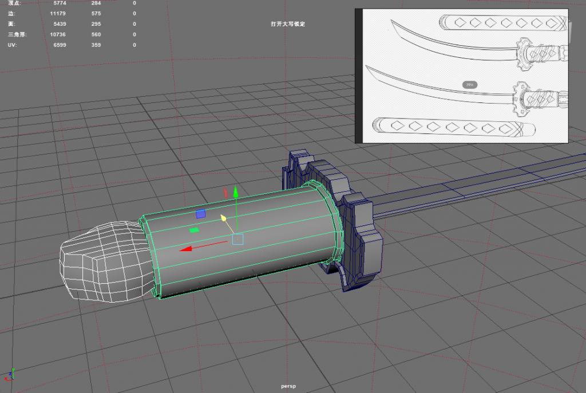
Task: Click the 打开大写锁定 caps lock message
Action: (x=288, y=24)
